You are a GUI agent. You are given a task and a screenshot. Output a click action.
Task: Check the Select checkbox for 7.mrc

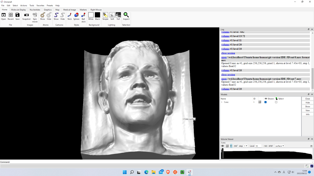(276, 102)
